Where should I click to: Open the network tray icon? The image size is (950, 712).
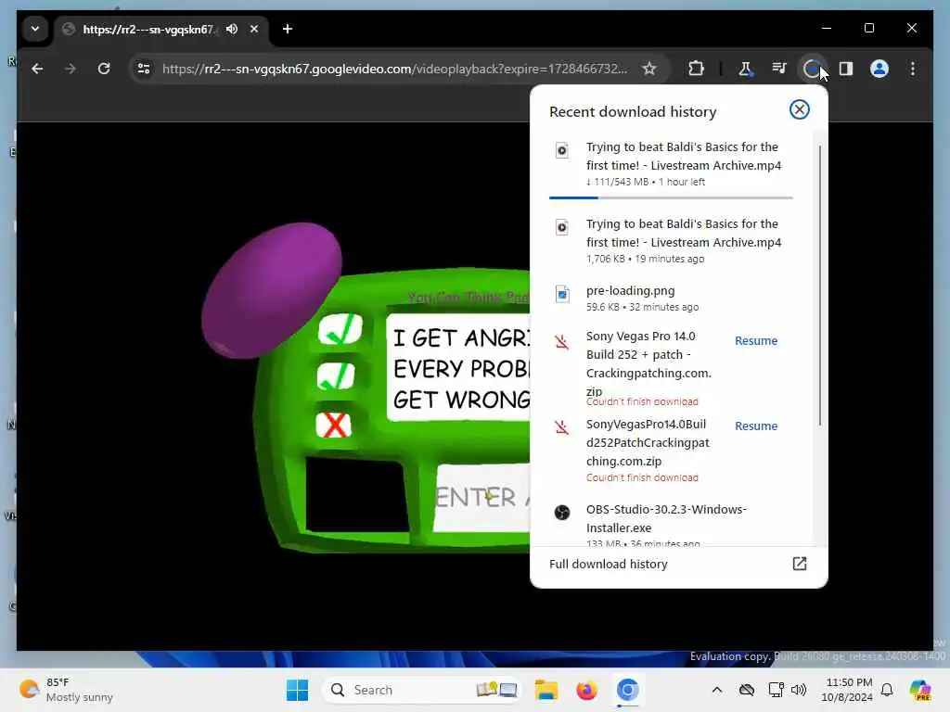click(x=776, y=690)
